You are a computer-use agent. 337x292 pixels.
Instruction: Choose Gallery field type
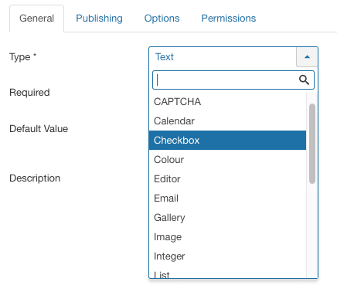pos(227,218)
